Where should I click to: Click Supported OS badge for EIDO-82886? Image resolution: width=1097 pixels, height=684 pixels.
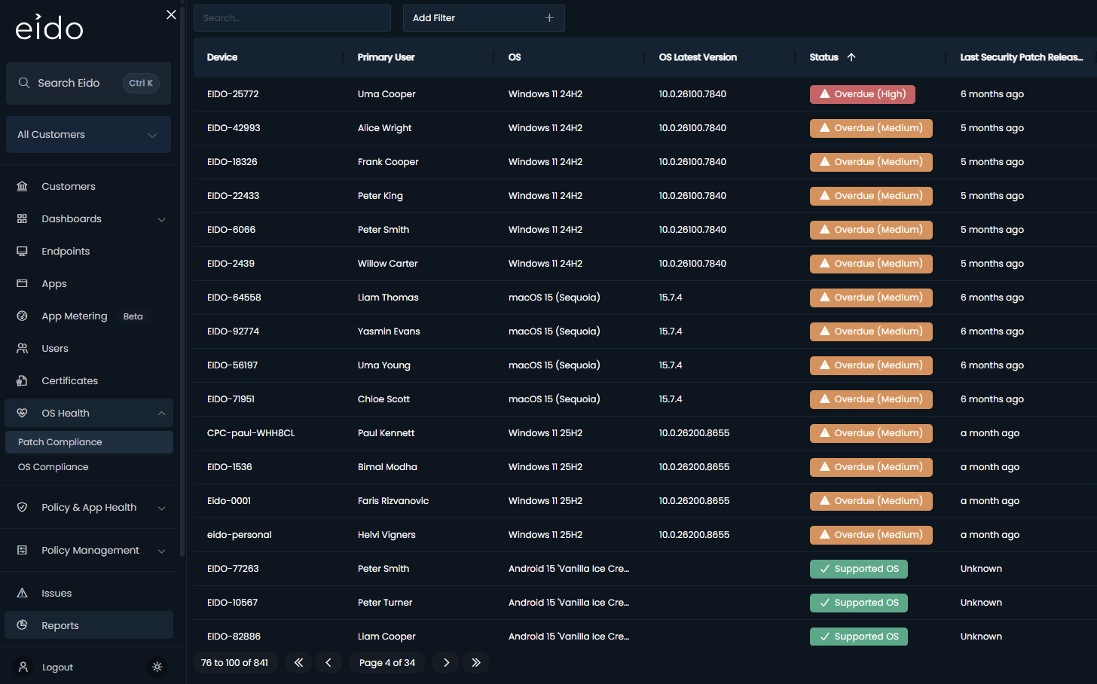click(859, 637)
